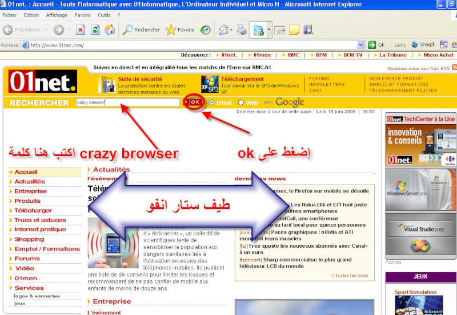
Task: Open the address bar dropdown arrow
Action: click(x=361, y=45)
